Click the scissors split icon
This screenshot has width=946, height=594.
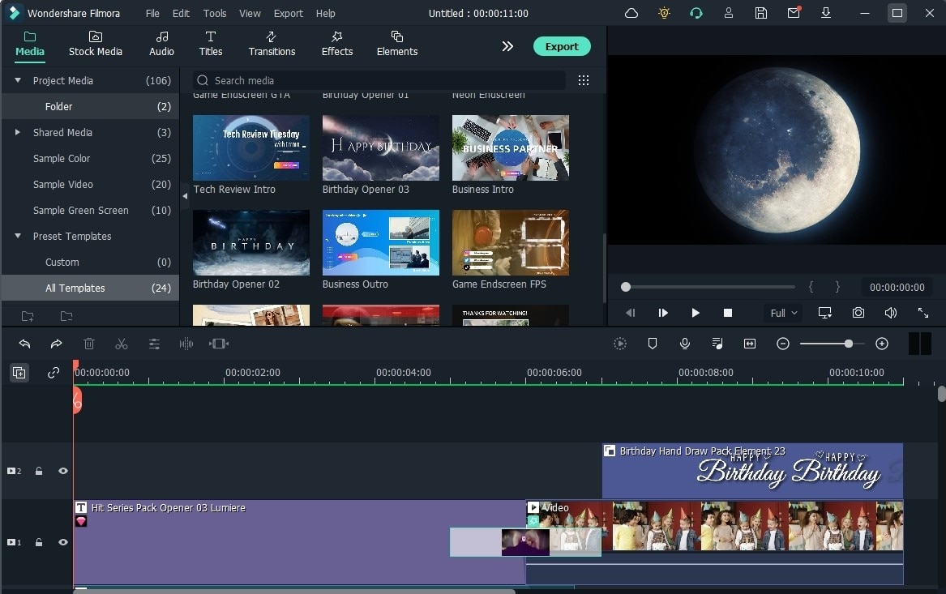(x=122, y=344)
